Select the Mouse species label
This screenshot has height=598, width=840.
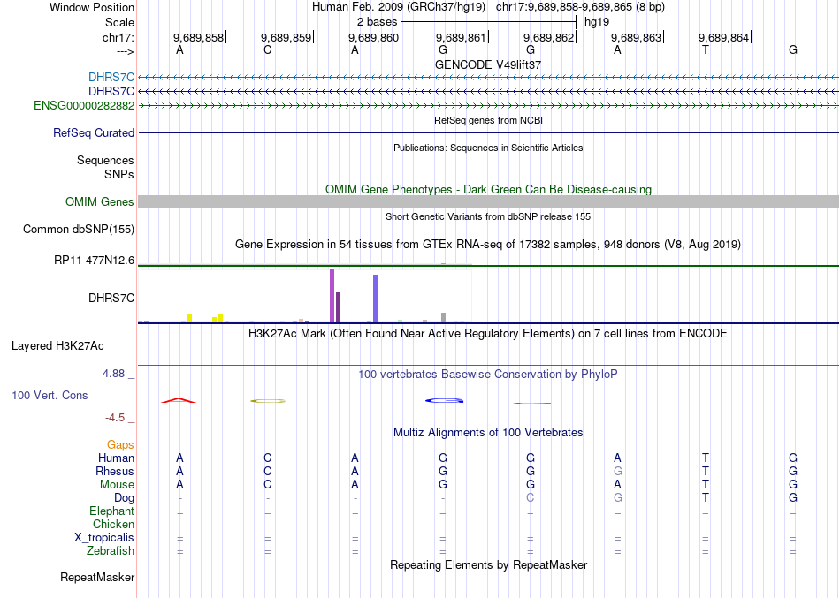(x=117, y=485)
